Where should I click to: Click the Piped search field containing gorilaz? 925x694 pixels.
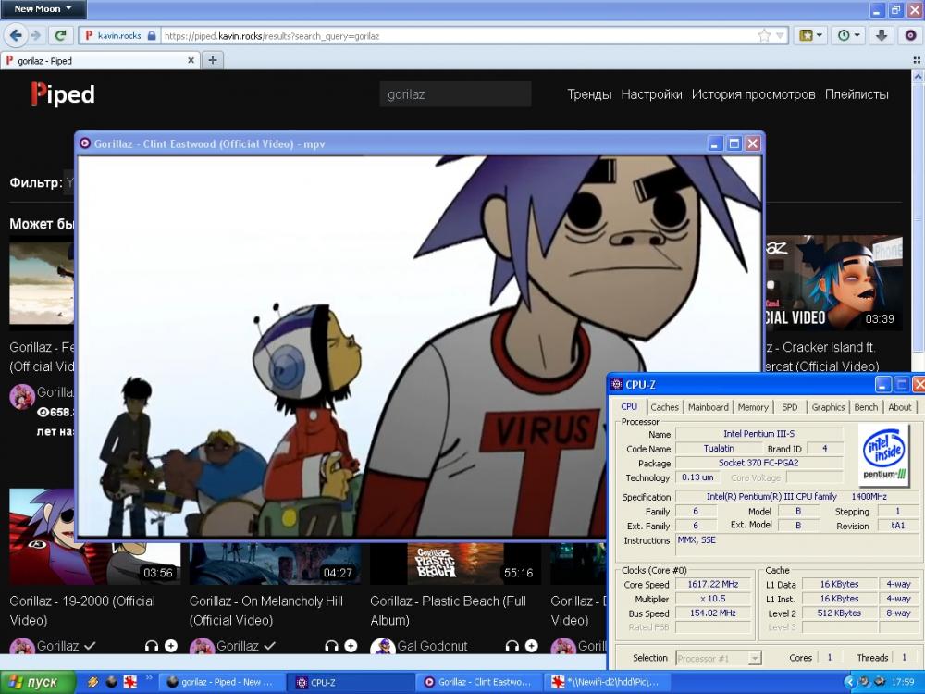point(455,94)
